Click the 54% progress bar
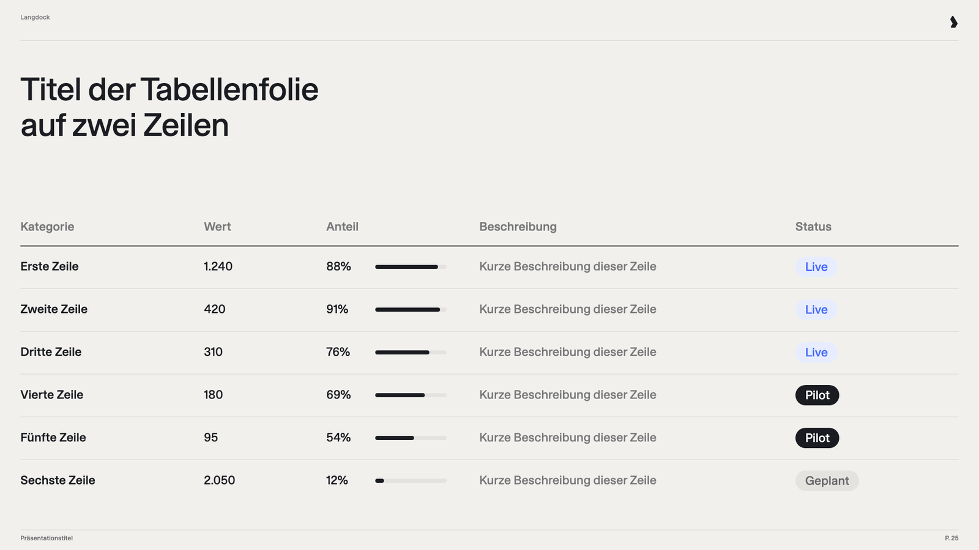 coord(411,438)
